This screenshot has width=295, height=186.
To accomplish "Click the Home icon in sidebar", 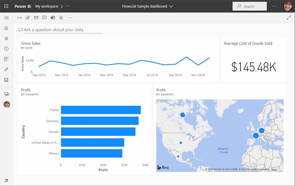I will (6, 28).
